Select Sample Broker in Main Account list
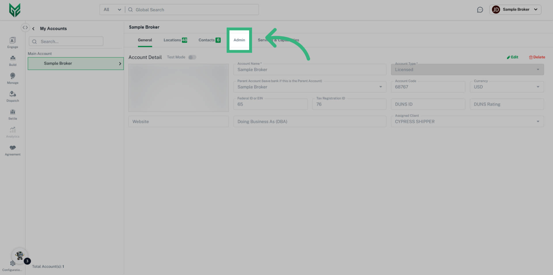This screenshot has height=275, width=553. (76, 64)
